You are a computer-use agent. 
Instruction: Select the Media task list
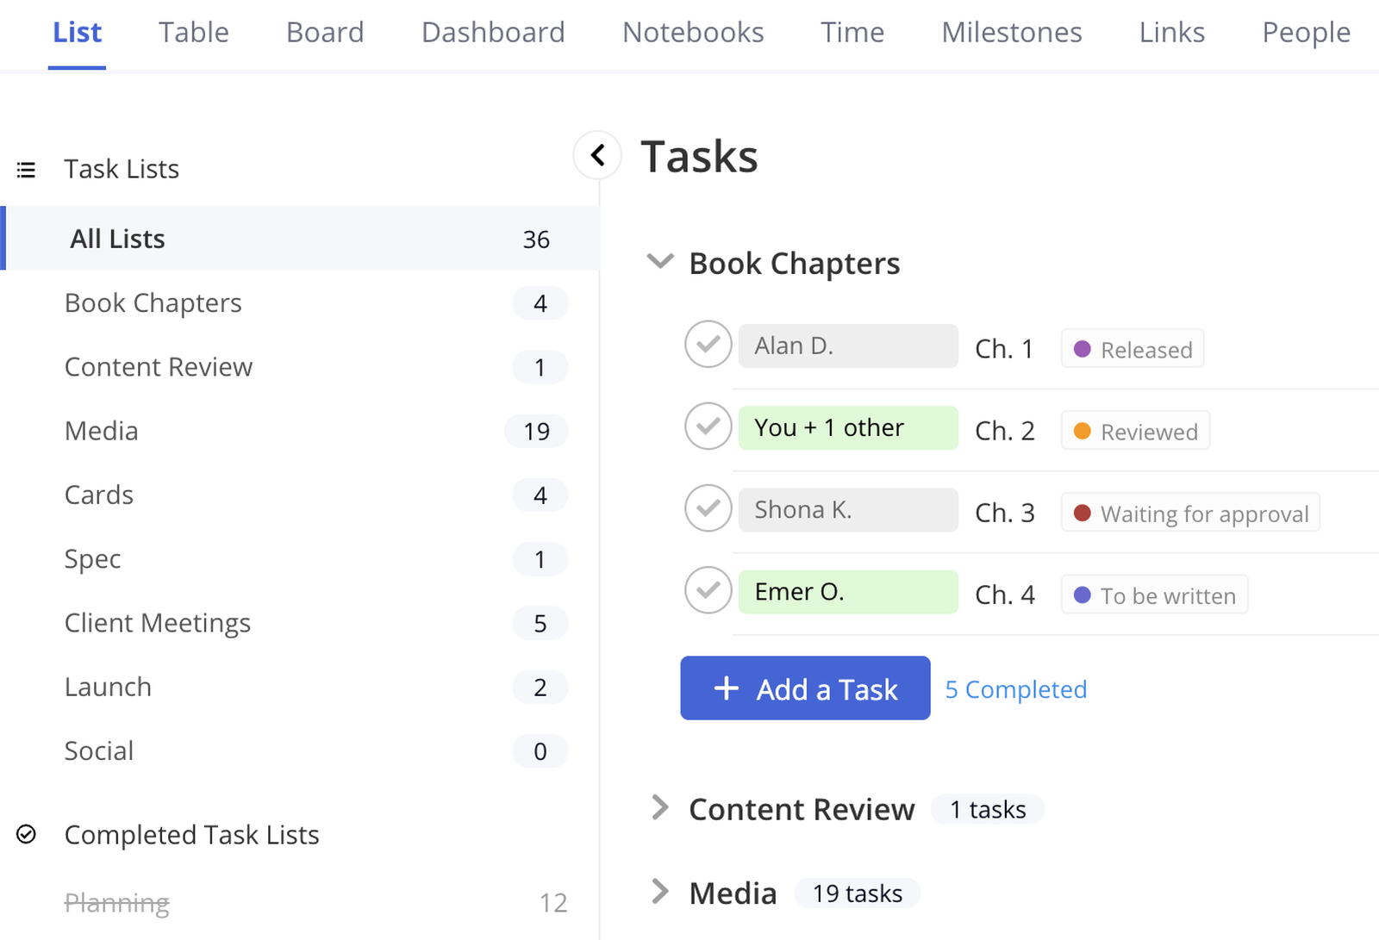pyautogui.click(x=101, y=430)
